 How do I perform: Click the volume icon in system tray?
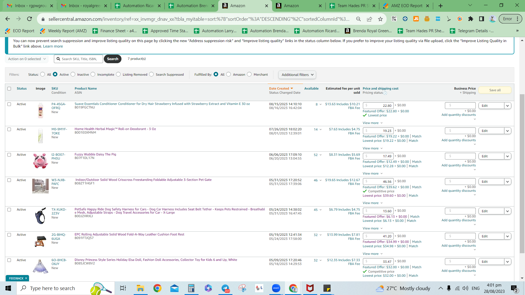click(x=465, y=288)
